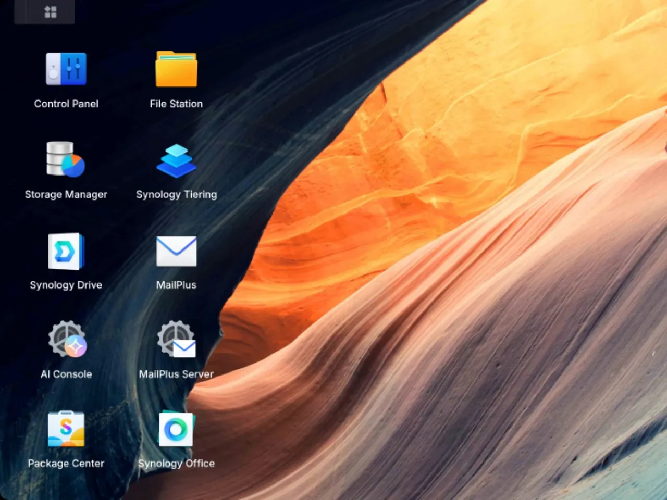
Task: Click the "File Station" text label
Action: point(176,104)
